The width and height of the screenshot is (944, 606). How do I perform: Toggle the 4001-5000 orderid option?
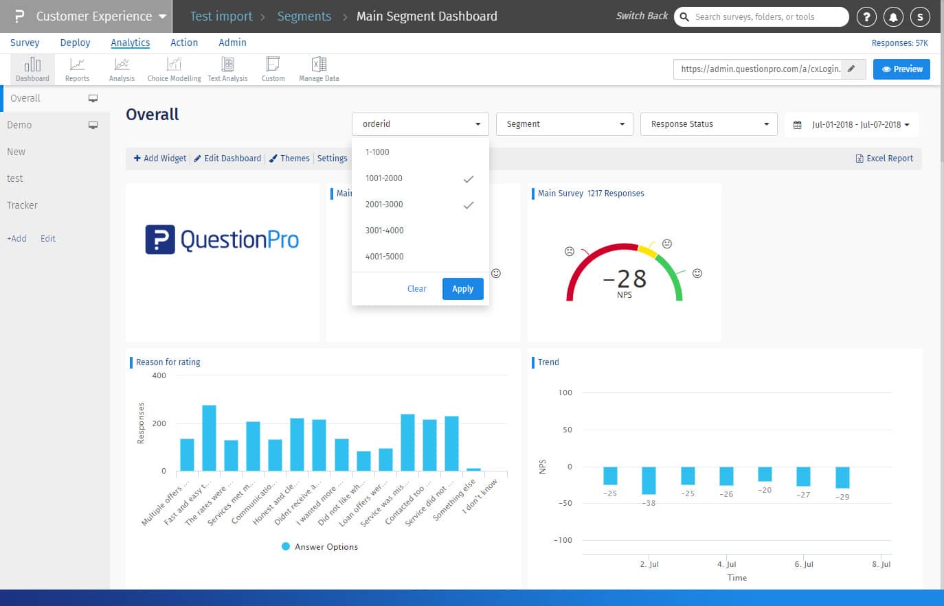tap(420, 257)
